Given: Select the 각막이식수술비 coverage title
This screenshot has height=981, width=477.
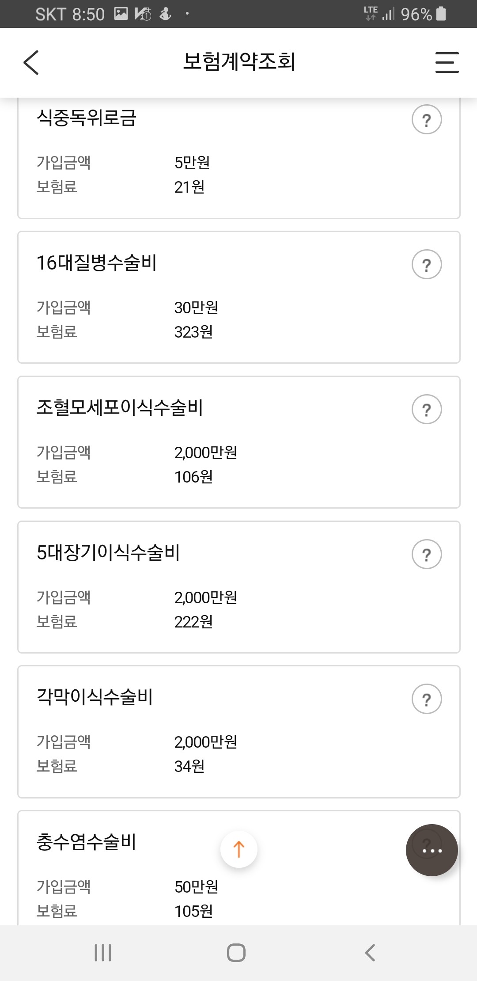Looking at the screenshot, I should click(x=95, y=697).
